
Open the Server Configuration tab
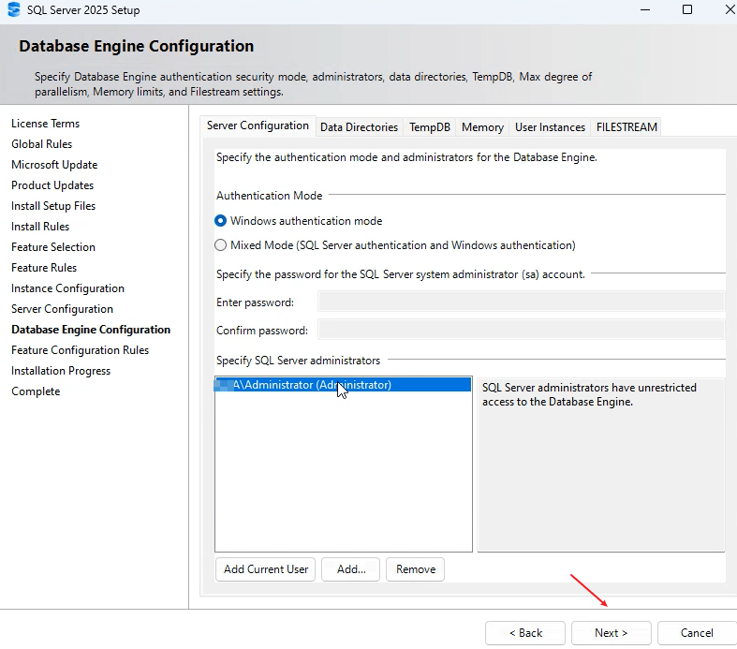tap(258, 125)
